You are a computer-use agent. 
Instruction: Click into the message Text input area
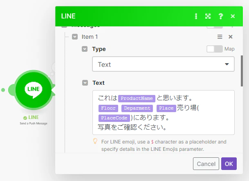[164, 113]
